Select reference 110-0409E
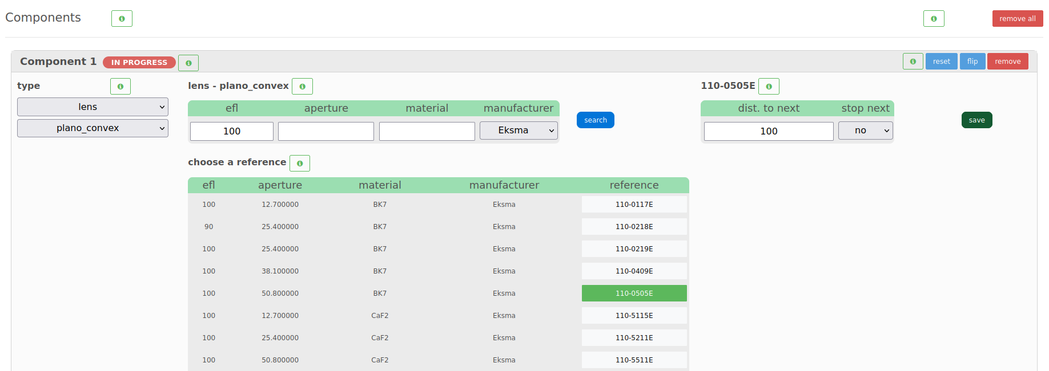This screenshot has height=371, width=1049. (634, 271)
